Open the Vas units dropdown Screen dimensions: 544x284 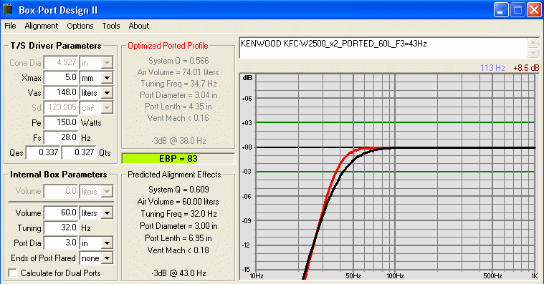[x=107, y=93]
